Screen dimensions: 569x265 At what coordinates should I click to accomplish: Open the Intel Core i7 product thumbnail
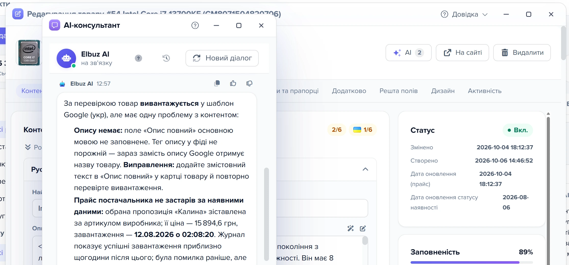29,53
